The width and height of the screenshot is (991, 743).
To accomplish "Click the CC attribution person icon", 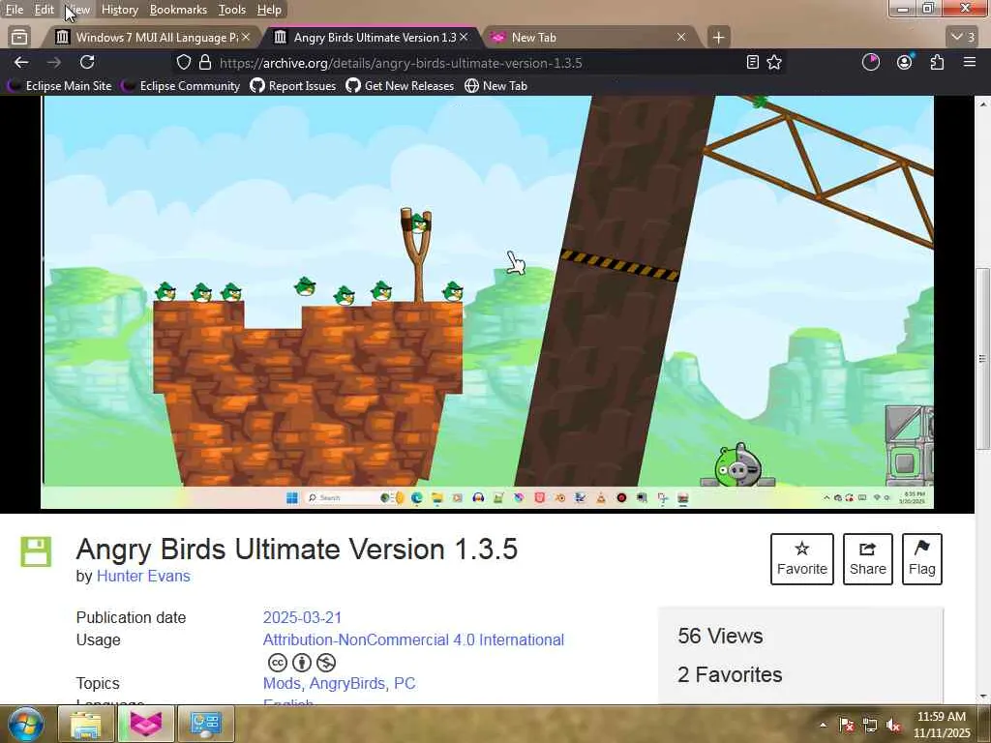I will pos(302,662).
